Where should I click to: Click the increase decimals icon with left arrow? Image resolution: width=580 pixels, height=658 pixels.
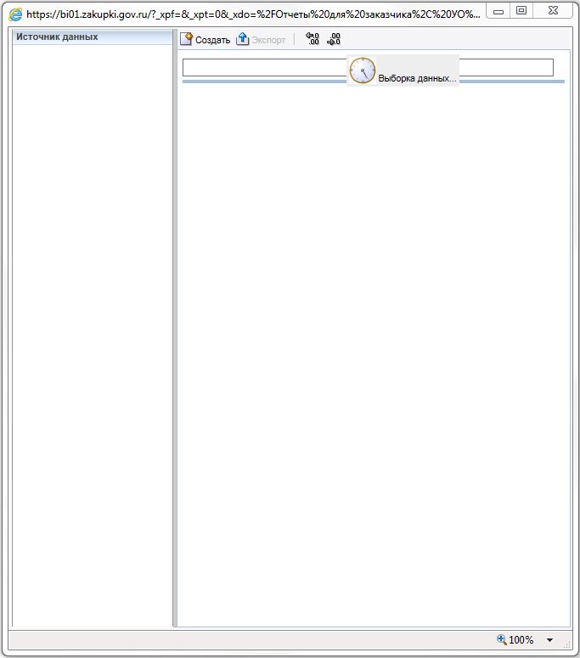click(313, 39)
